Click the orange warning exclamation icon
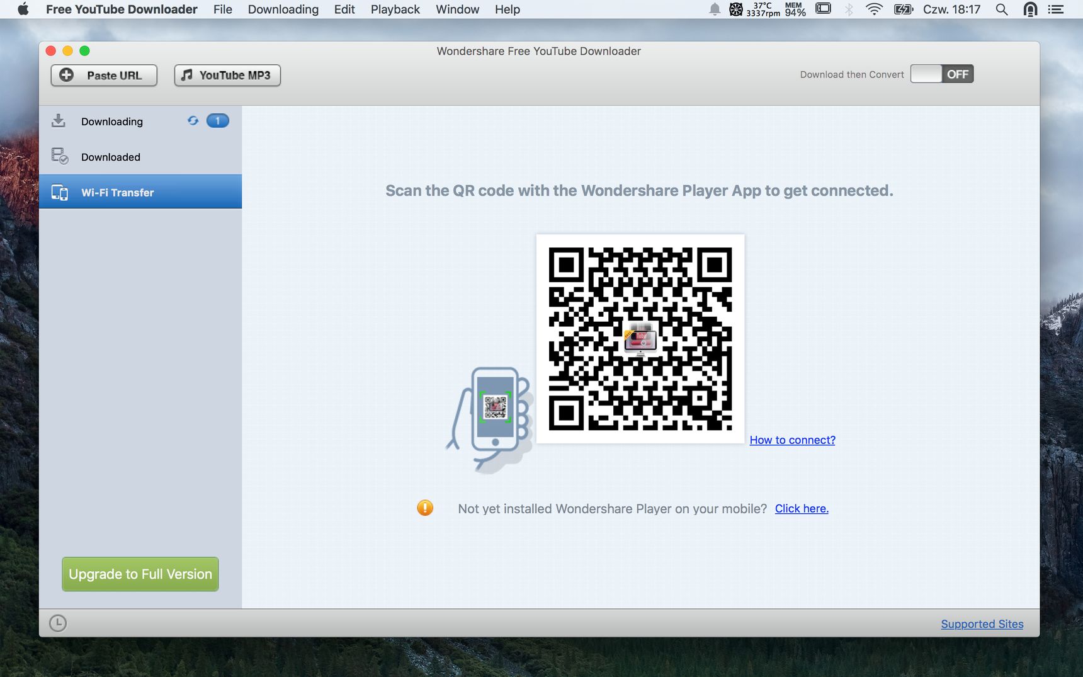1083x677 pixels. [x=425, y=508]
